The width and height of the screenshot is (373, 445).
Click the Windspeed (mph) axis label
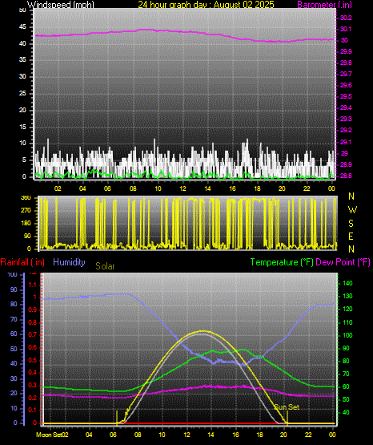61,5
